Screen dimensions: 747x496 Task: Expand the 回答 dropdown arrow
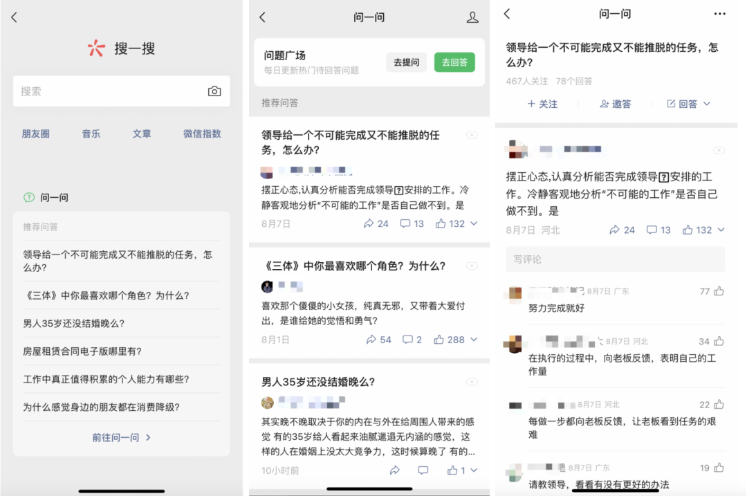[707, 104]
